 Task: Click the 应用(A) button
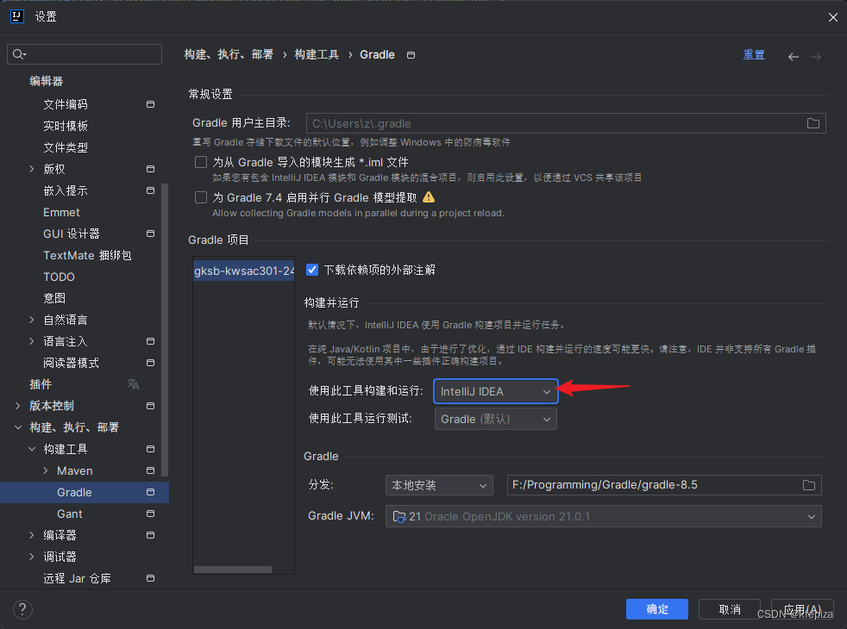tap(801, 609)
